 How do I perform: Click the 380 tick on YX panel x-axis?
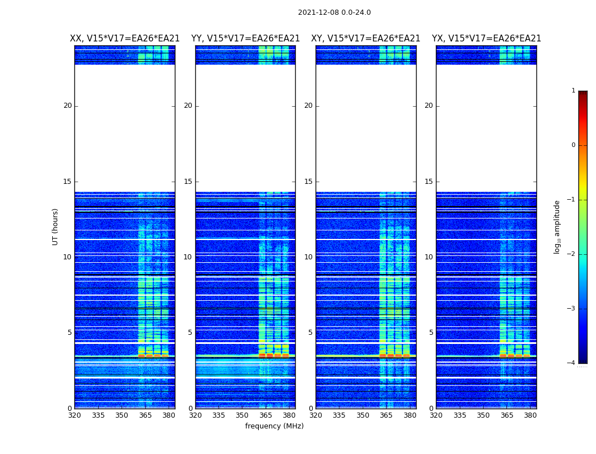click(530, 415)
